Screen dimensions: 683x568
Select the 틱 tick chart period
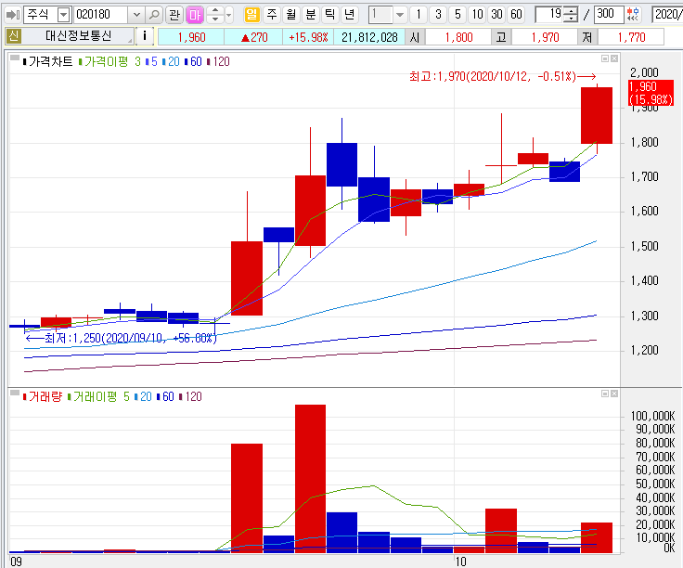pyautogui.click(x=330, y=15)
